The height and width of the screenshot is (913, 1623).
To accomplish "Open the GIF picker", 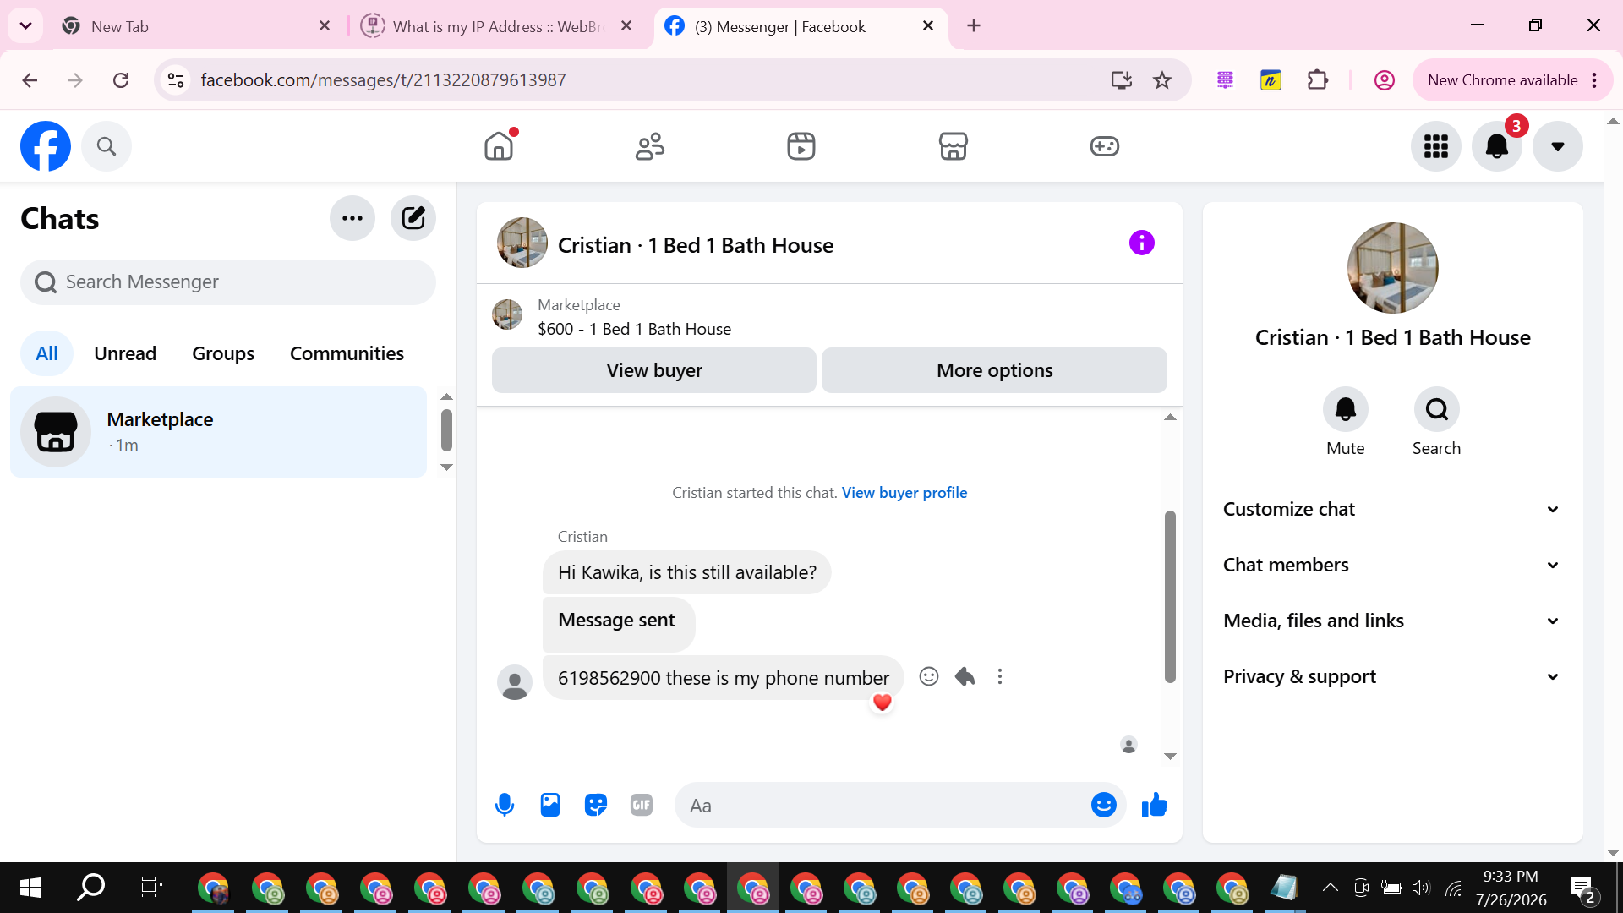I will (x=642, y=806).
